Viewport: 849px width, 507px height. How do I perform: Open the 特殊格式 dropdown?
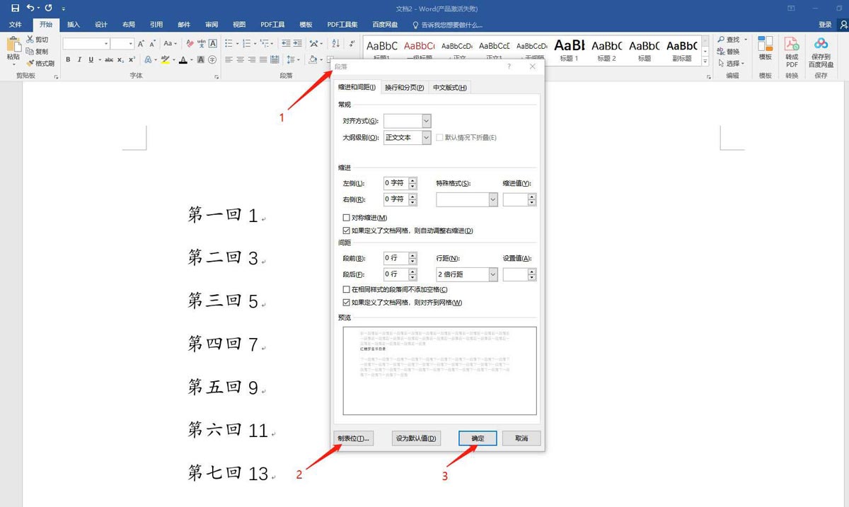point(493,199)
